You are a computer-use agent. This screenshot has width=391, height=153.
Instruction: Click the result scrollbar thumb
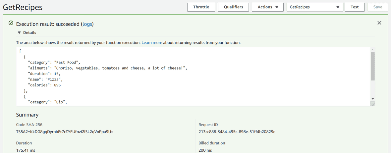373,66
